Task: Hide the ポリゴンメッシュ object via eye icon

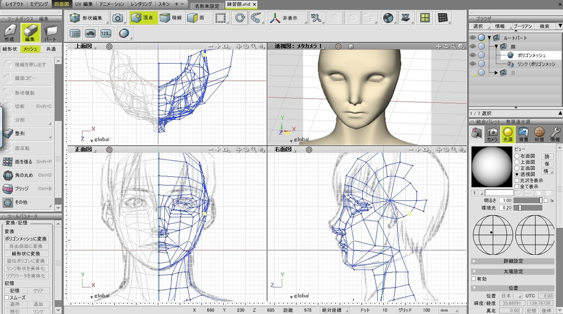Action: pos(473,55)
